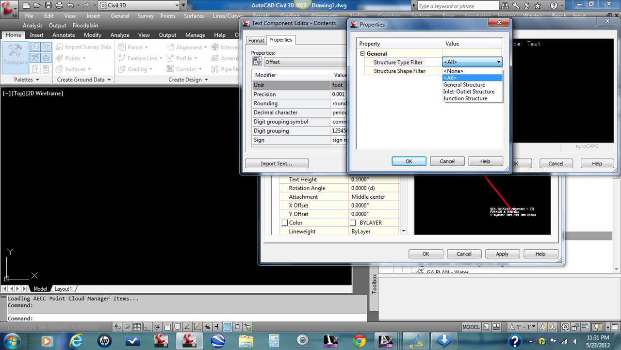
Task: Click Apply in the label style dialog
Action: (x=502, y=254)
